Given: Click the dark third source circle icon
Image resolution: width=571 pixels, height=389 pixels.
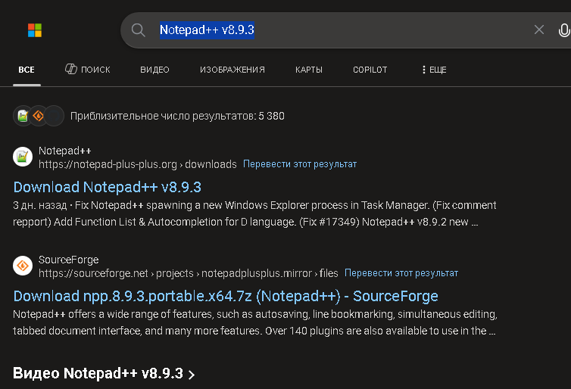Looking at the screenshot, I should click(x=54, y=116).
